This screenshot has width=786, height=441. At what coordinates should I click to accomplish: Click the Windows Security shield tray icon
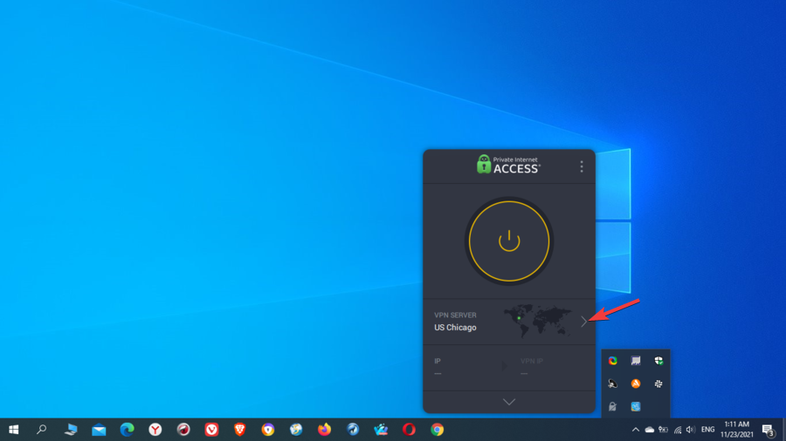point(659,361)
